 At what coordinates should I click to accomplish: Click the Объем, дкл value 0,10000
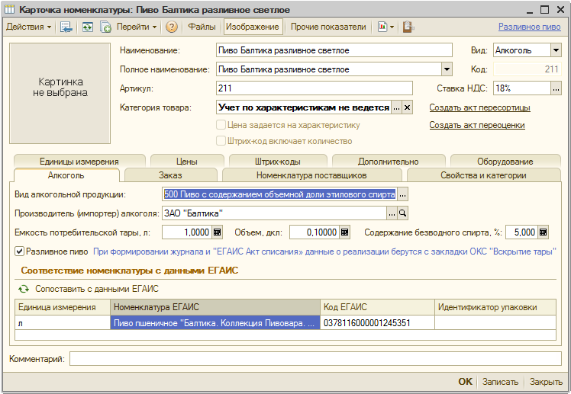tap(315, 232)
